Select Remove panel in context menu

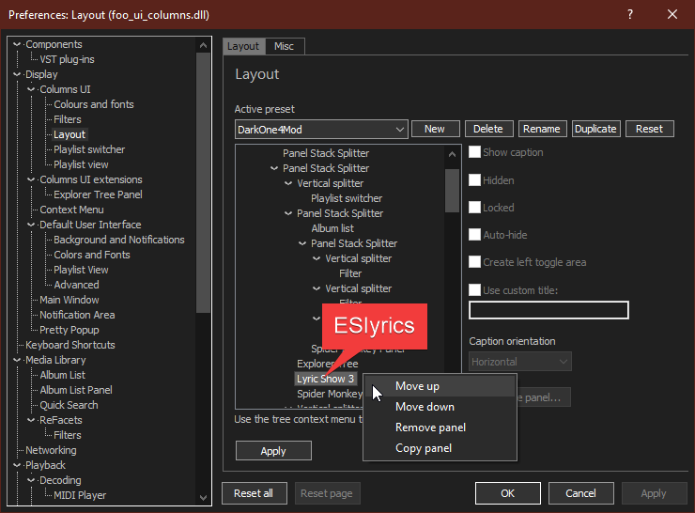coord(430,427)
